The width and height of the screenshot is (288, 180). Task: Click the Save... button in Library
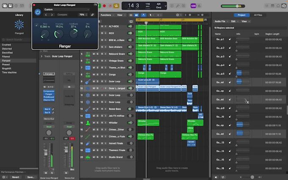tap(30, 177)
